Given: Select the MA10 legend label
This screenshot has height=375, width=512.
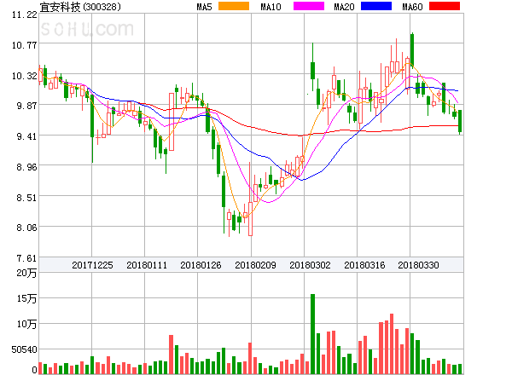Looking at the screenshot, I should pos(271,7).
